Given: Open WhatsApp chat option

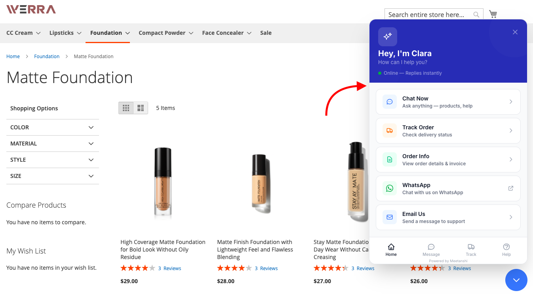Looking at the screenshot, I should point(448,188).
